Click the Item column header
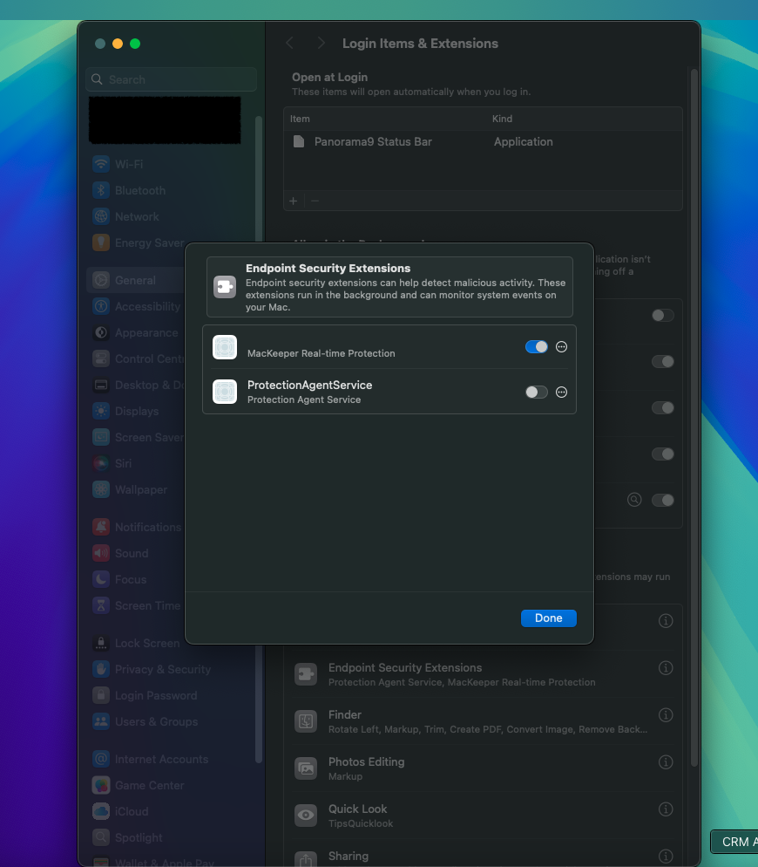The width and height of the screenshot is (758, 867). click(300, 119)
